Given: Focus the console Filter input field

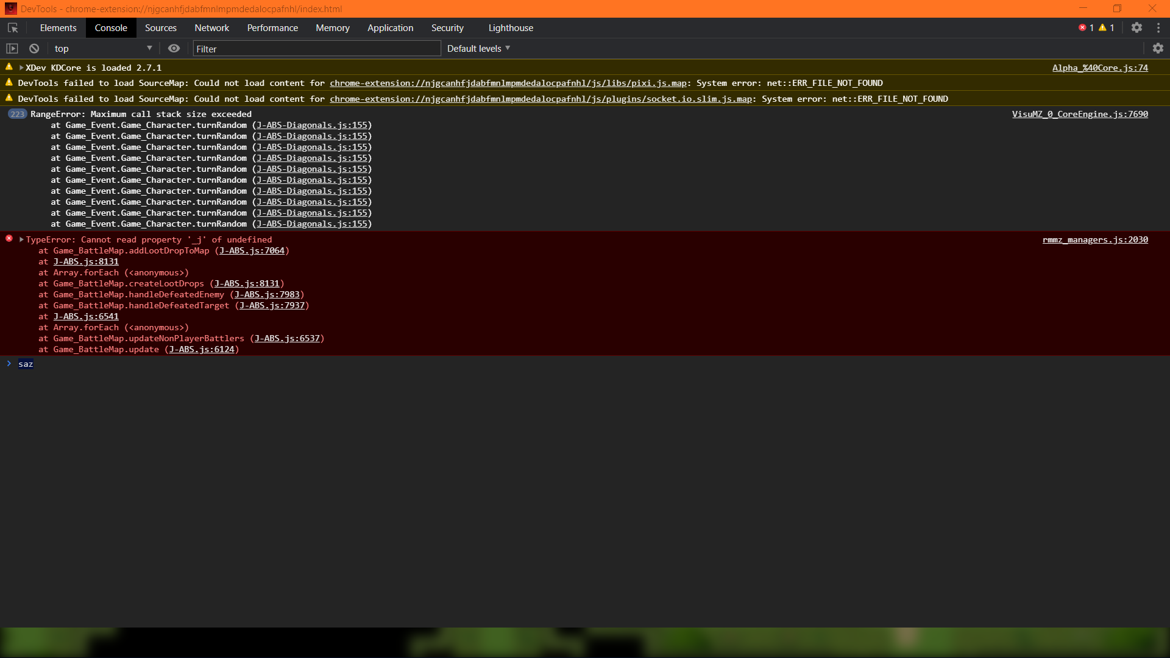Looking at the screenshot, I should [317, 49].
